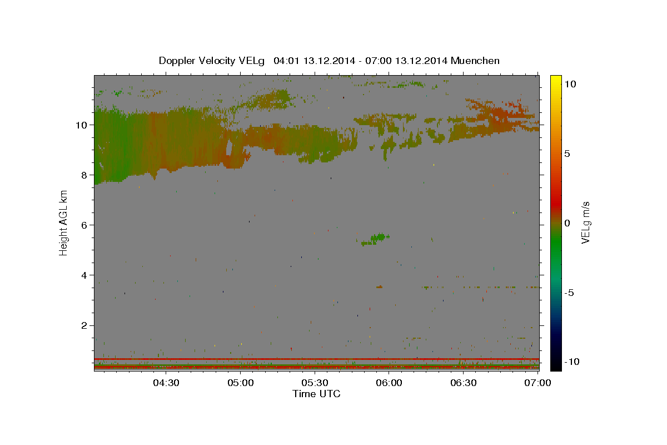Click the colorbar label '-5'

(x=569, y=293)
